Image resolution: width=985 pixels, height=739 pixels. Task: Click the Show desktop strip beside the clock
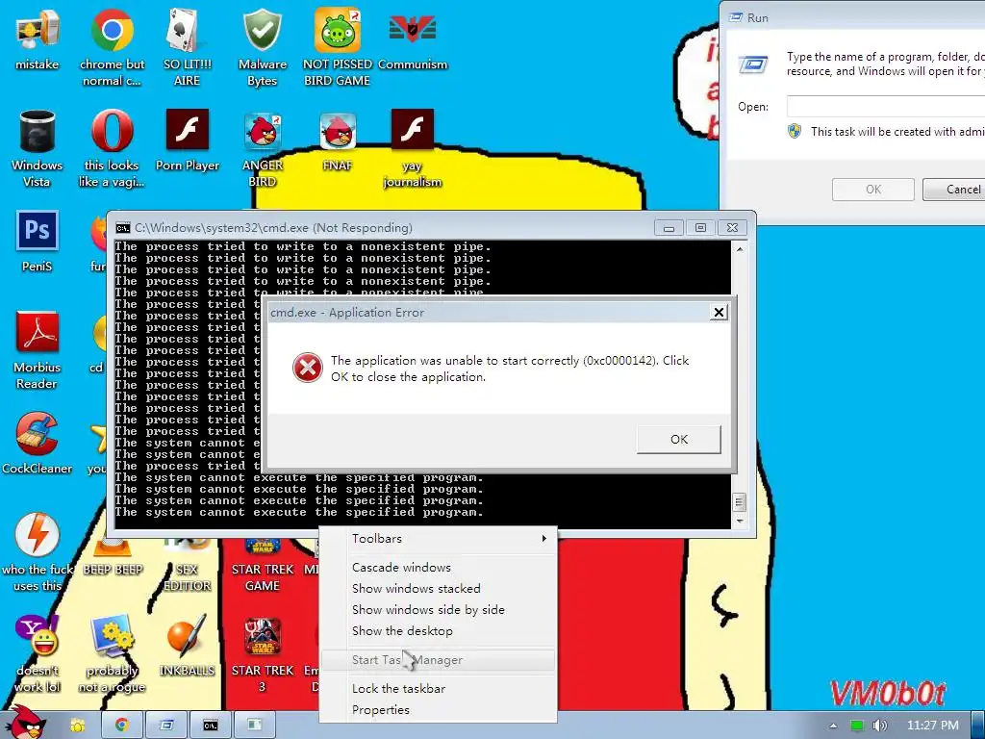pyautogui.click(x=978, y=726)
